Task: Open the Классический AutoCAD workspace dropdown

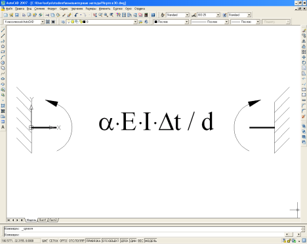Action: click(24, 22)
